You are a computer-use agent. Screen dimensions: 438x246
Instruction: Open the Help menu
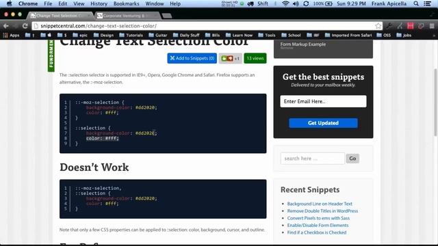tap(175, 3)
